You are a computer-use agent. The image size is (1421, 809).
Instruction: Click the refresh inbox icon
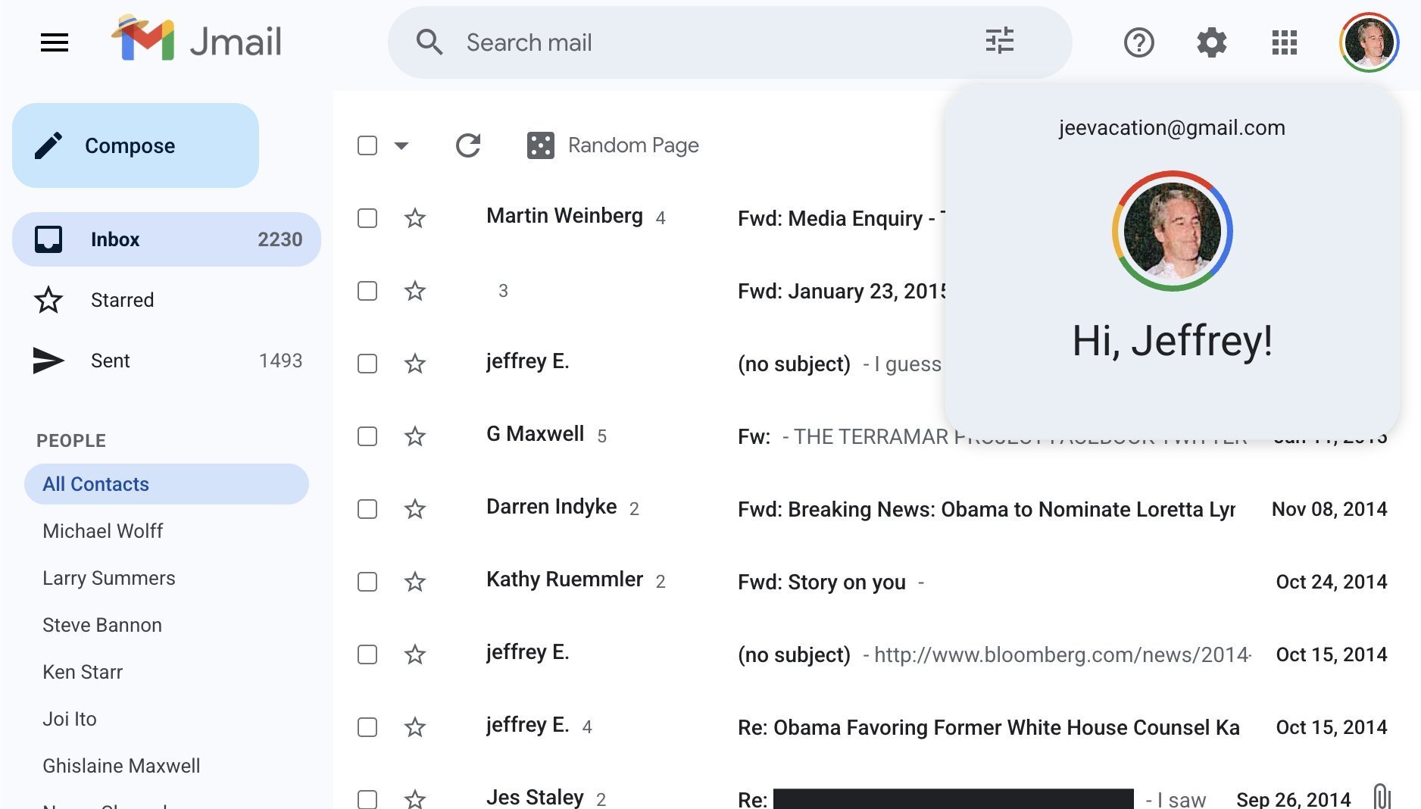[467, 145]
